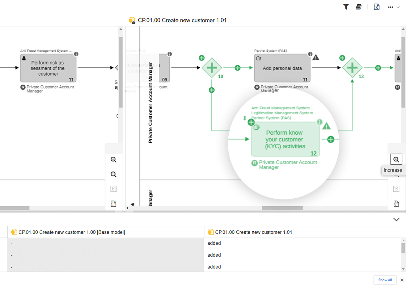
Task: Click warning triangle beside Add personal data
Action: [x=316, y=57]
